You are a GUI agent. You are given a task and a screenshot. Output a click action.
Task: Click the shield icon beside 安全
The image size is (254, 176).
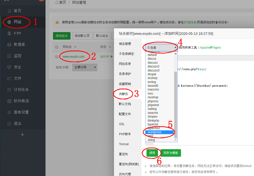pyautogui.click(x=9, y=67)
